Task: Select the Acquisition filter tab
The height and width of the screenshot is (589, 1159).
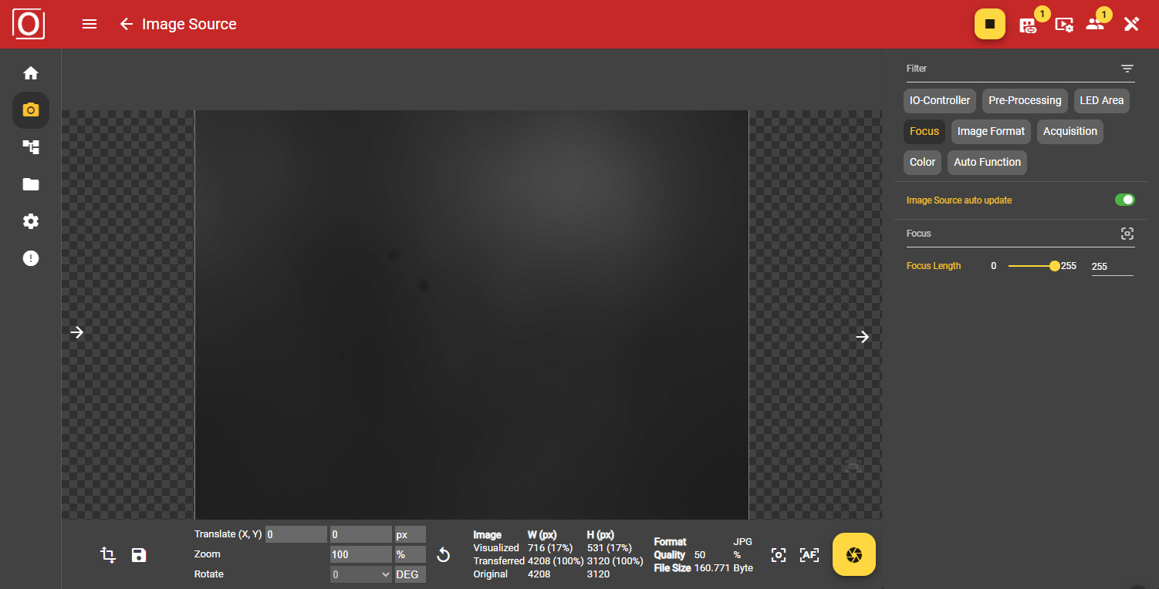Action: coord(1069,131)
